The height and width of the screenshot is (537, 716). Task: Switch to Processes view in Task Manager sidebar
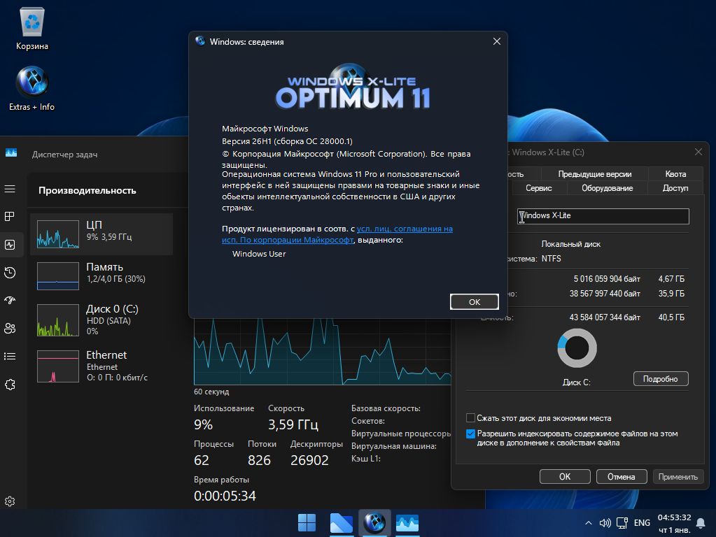pos(10,216)
